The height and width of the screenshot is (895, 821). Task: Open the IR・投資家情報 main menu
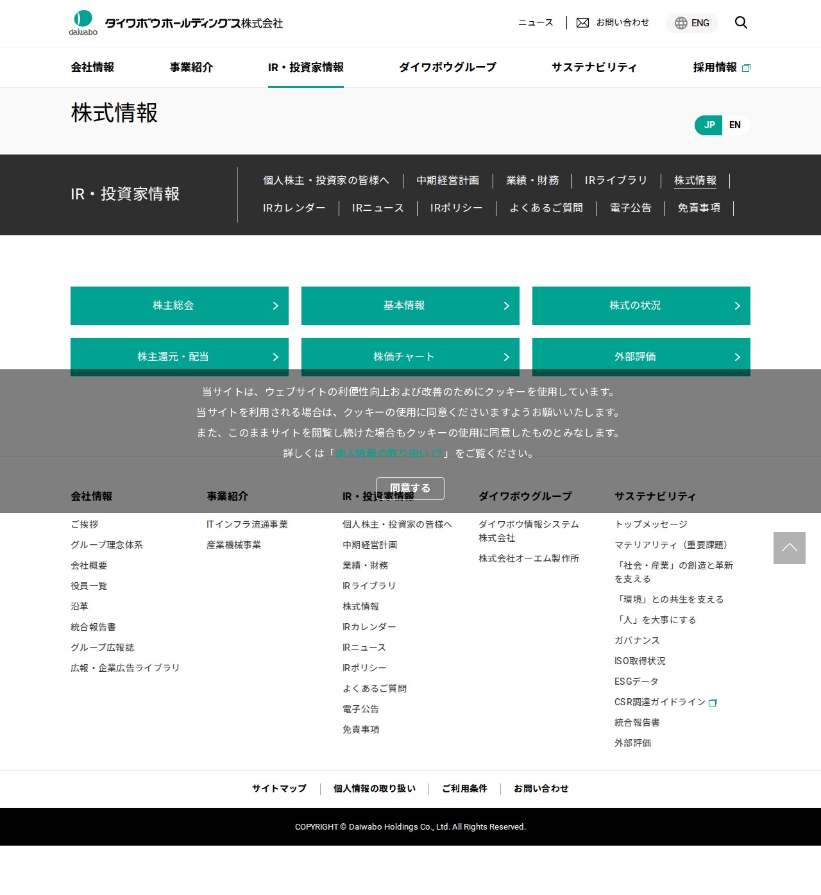pos(306,67)
